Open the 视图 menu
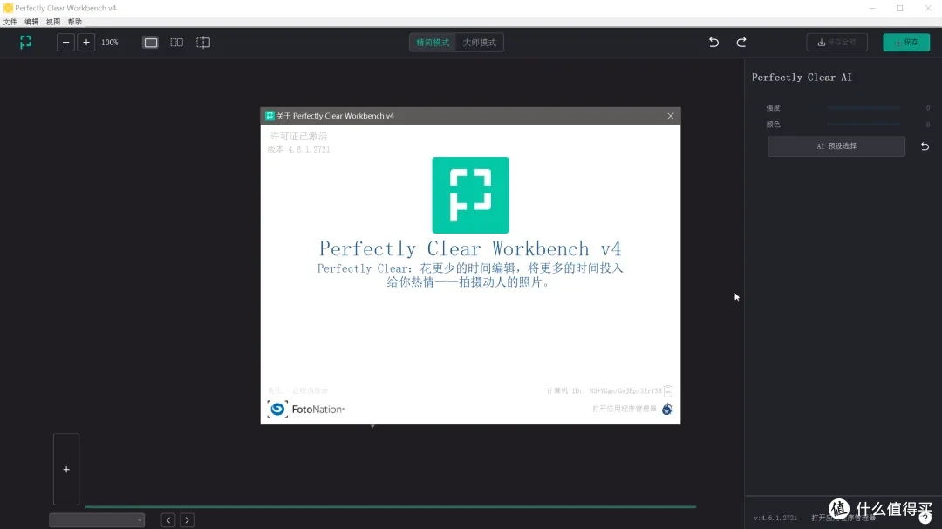 pyautogui.click(x=53, y=22)
